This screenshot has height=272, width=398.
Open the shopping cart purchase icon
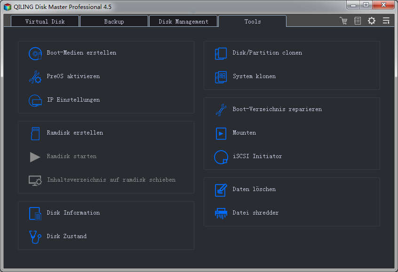343,21
